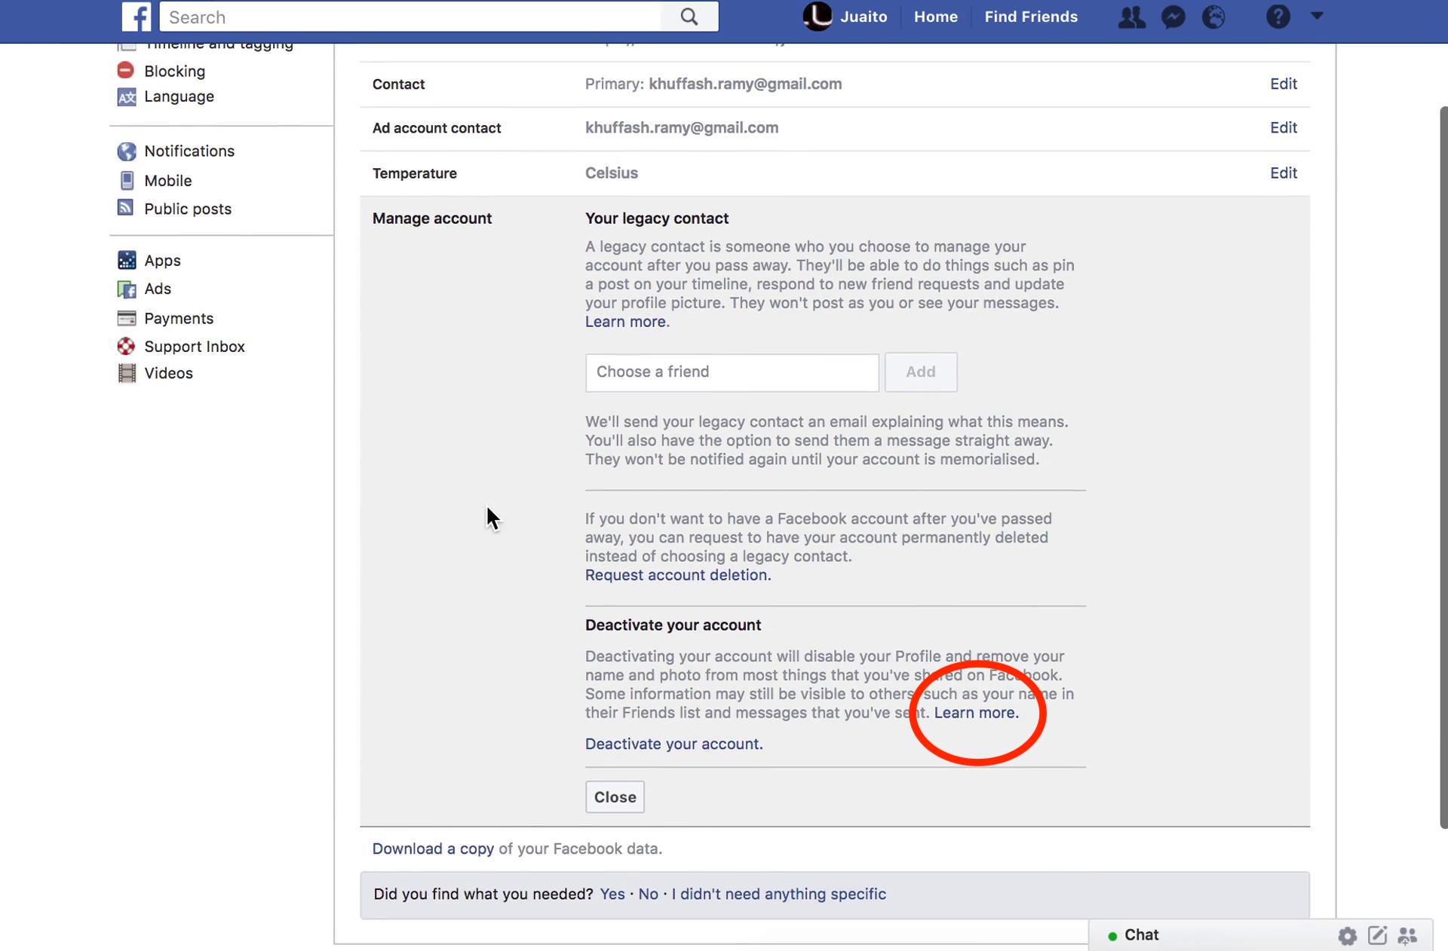Image resolution: width=1448 pixels, height=951 pixels.
Task: Open Videos settings
Action: [168, 373]
